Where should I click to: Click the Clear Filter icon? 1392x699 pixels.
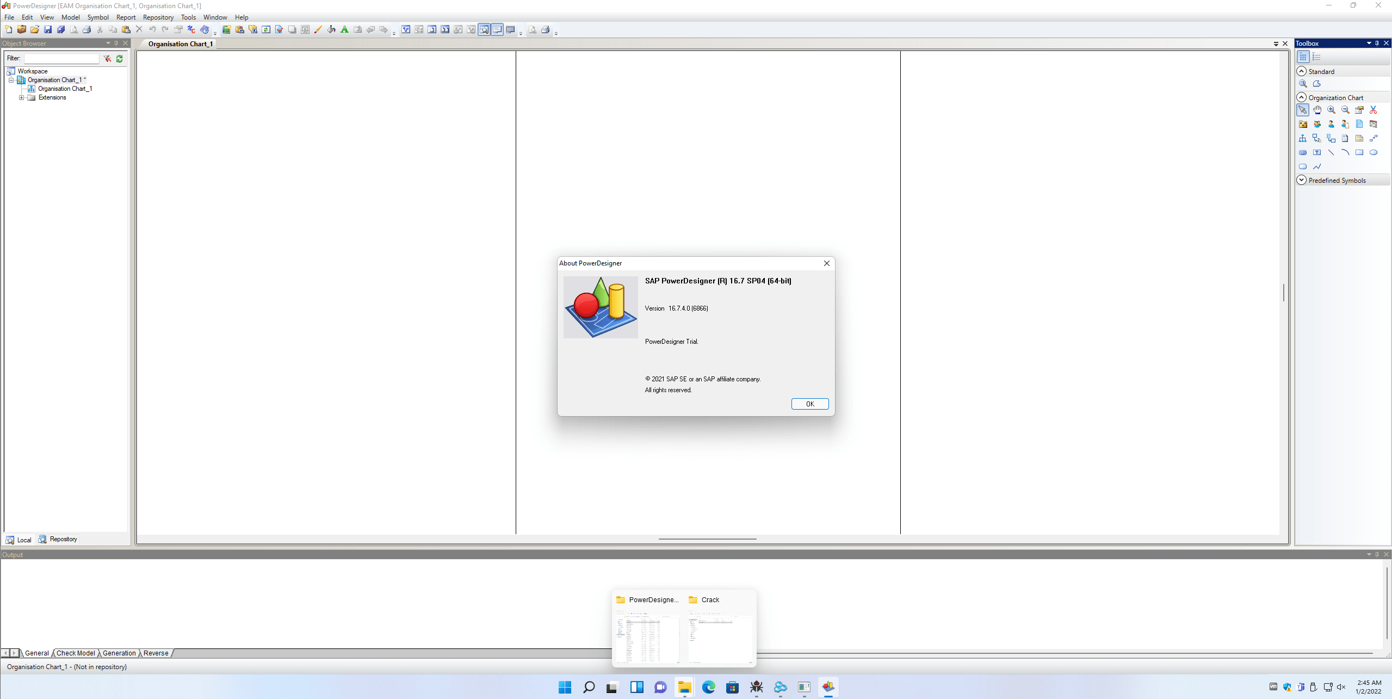108,59
